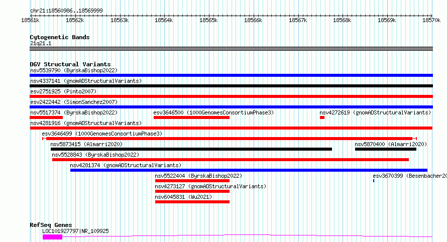The height and width of the screenshot is (242, 447).
Task: Open esv2422442 (SimonSanchez2007) label
Action: [x=74, y=102]
